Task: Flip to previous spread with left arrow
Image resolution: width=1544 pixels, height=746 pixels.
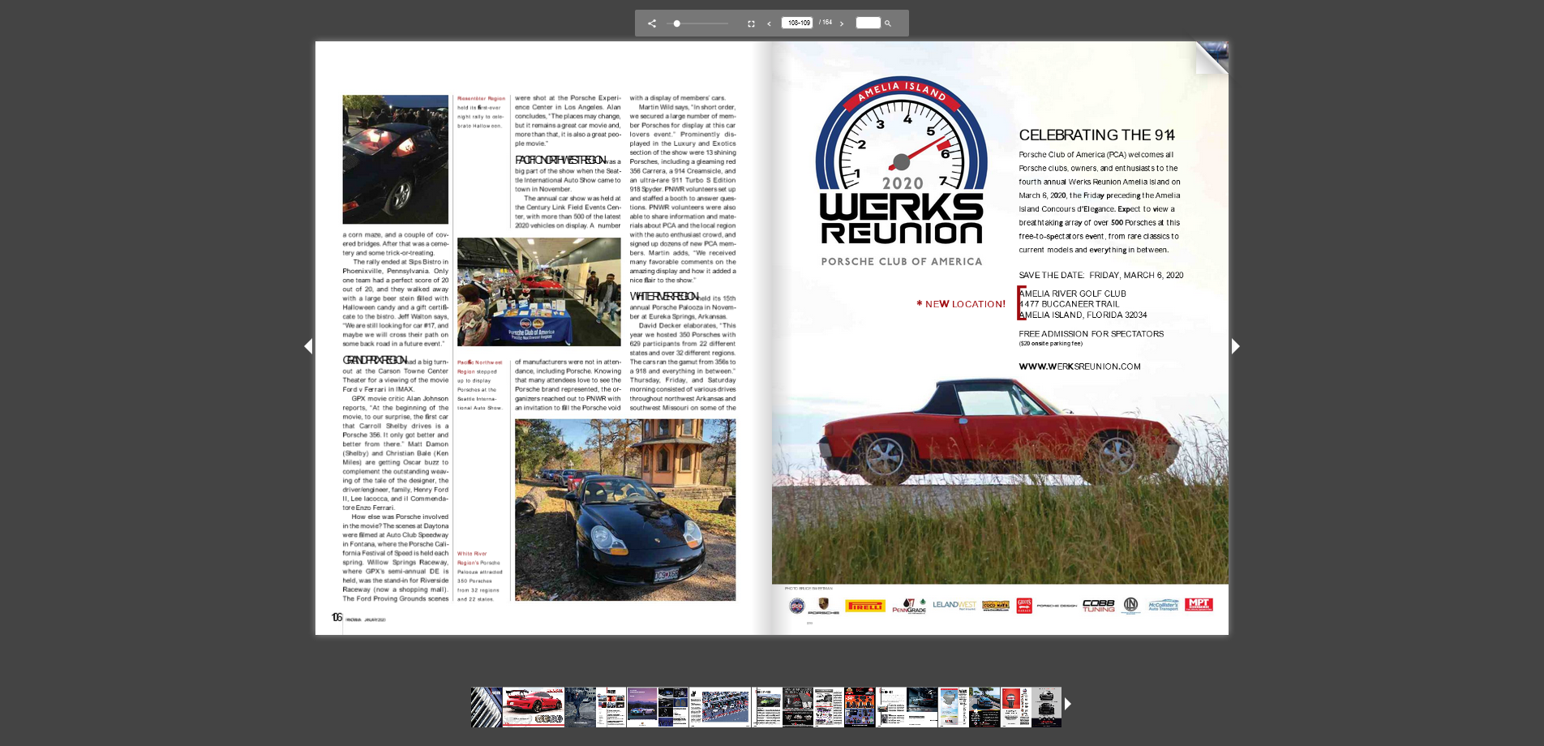Action: pyautogui.click(x=308, y=346)
